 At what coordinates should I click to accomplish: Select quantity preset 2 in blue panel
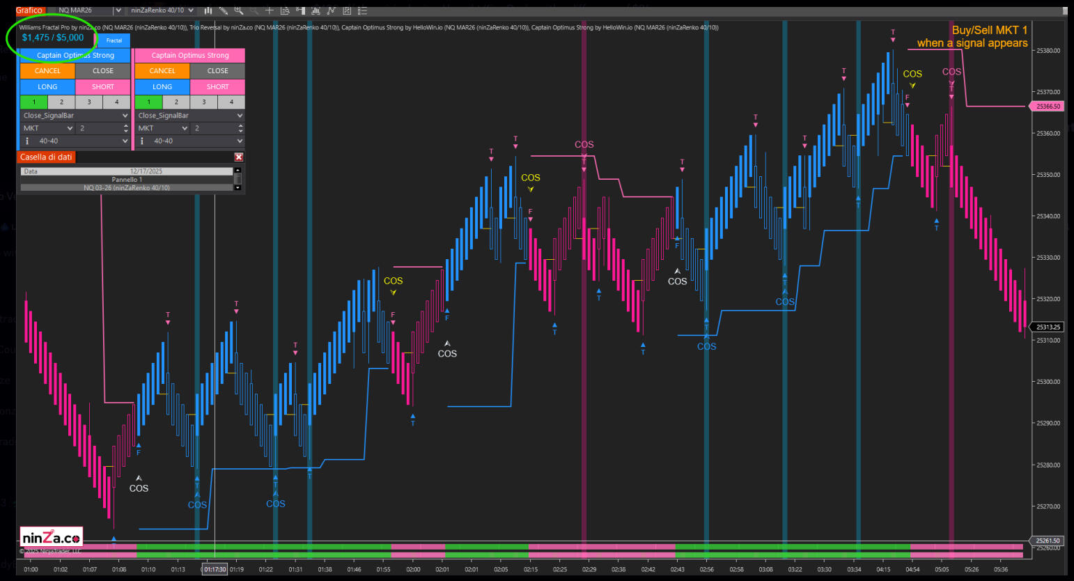[61, 102]
